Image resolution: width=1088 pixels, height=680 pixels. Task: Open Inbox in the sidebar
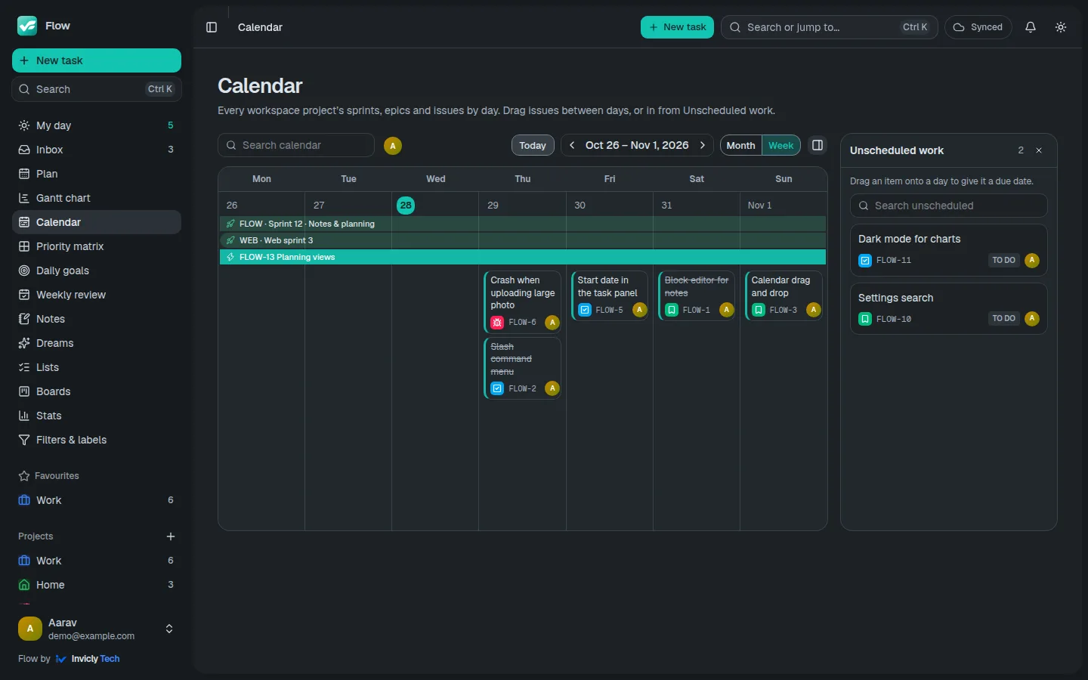[97, 150]
